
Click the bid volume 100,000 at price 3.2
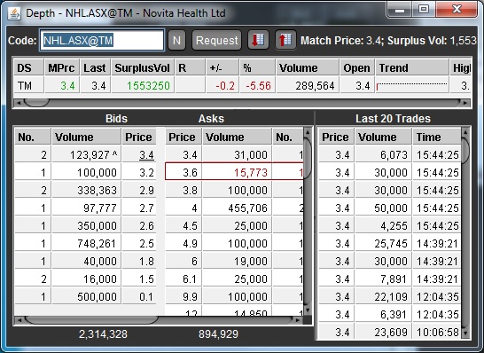click(86, 172)
